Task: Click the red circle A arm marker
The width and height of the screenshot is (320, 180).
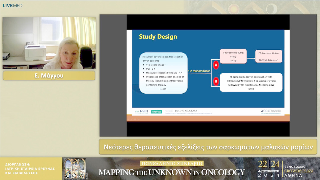Action: (x=216, y=64)
